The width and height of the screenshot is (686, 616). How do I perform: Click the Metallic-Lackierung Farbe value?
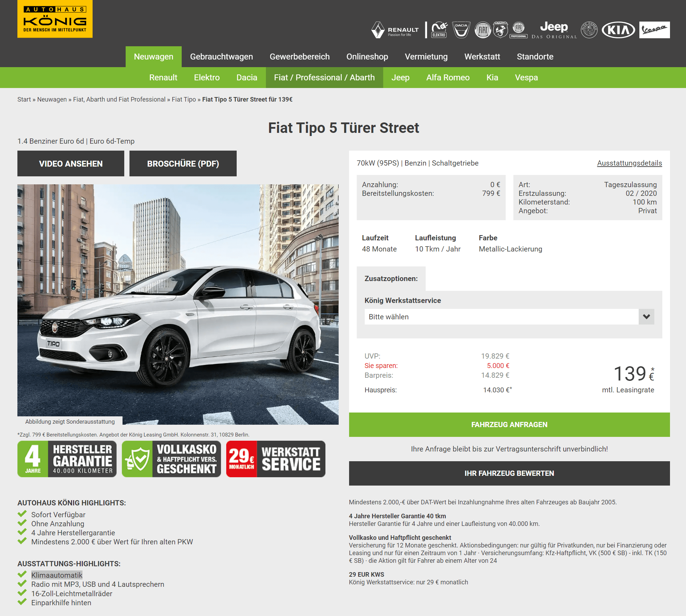click(x=511, y=249)
